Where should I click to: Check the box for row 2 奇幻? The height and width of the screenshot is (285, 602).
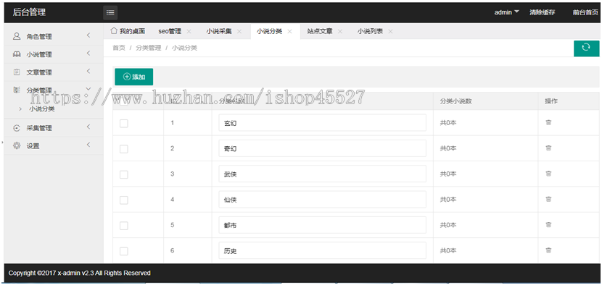[123, 149]
